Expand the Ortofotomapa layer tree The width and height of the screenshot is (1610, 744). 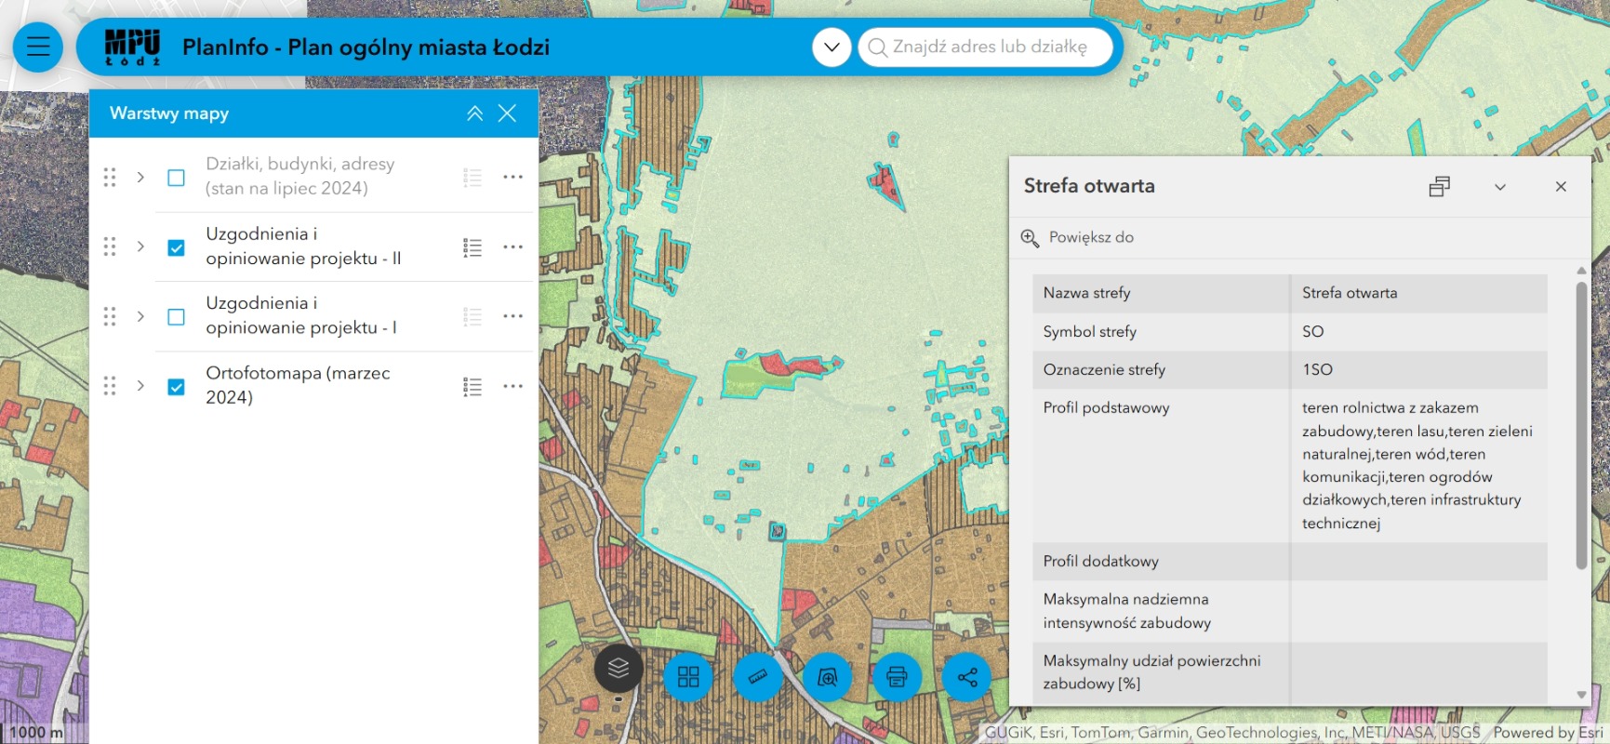pos(140,385)
